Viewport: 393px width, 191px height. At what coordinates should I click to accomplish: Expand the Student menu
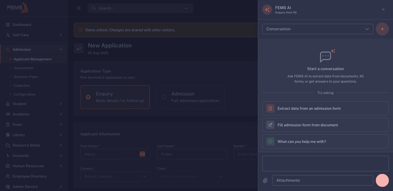(34, 104)
